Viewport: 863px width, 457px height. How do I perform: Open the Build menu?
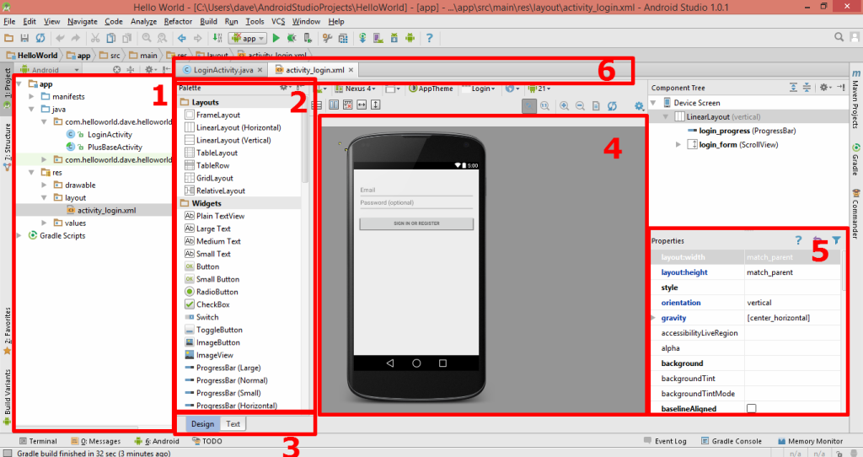(x=208, y=21)
